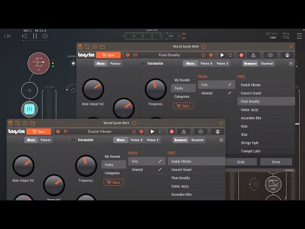The image size is (305, 229).
Task: Switch to Control tab in A4 window
Action: point(267,64)
